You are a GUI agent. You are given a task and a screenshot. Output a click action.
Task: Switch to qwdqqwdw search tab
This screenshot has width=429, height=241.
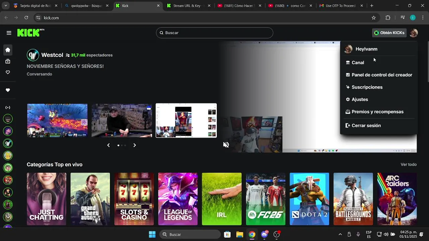86,6
